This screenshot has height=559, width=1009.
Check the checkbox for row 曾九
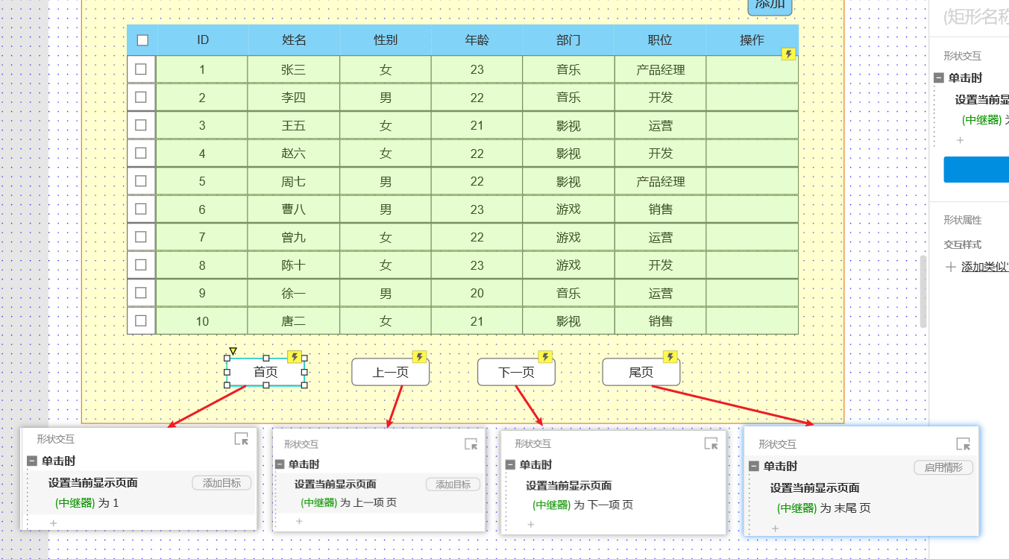(x=141, y=237)
